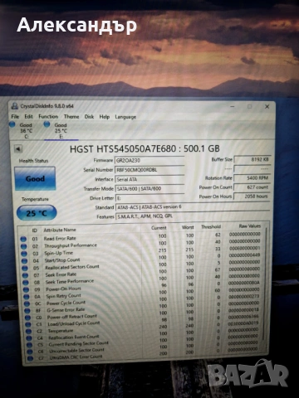The width and height of the screenshot is (299, 398).
Task: Click status icon of UltraDMA CRC Error Count row
Action: tap(30, 358)
